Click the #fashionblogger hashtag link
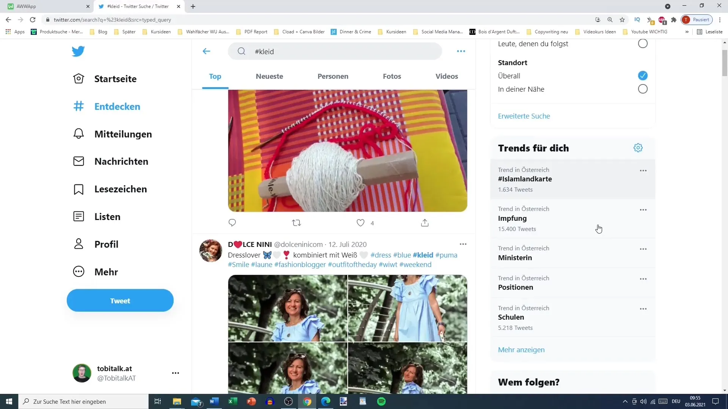 click(x=300, y=264)
